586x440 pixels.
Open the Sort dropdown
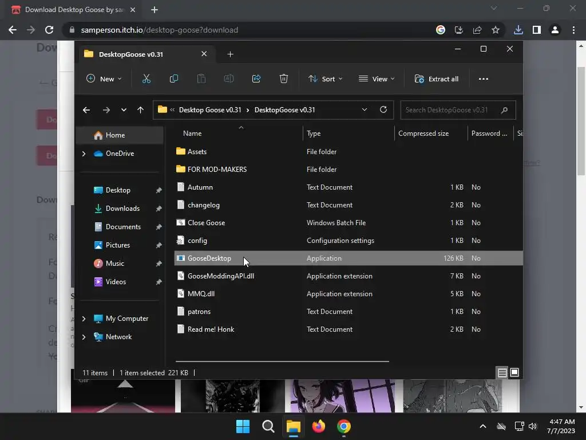[325, 79]
